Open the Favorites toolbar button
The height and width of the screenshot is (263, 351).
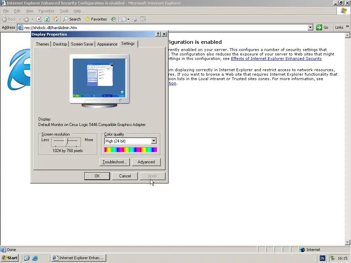[96, 19]
